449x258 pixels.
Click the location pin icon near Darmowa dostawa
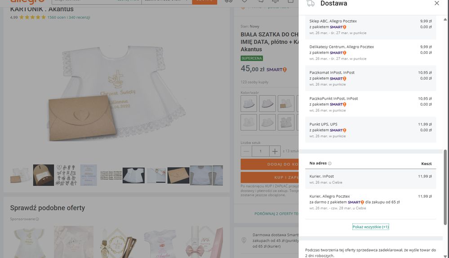point(243,240)
